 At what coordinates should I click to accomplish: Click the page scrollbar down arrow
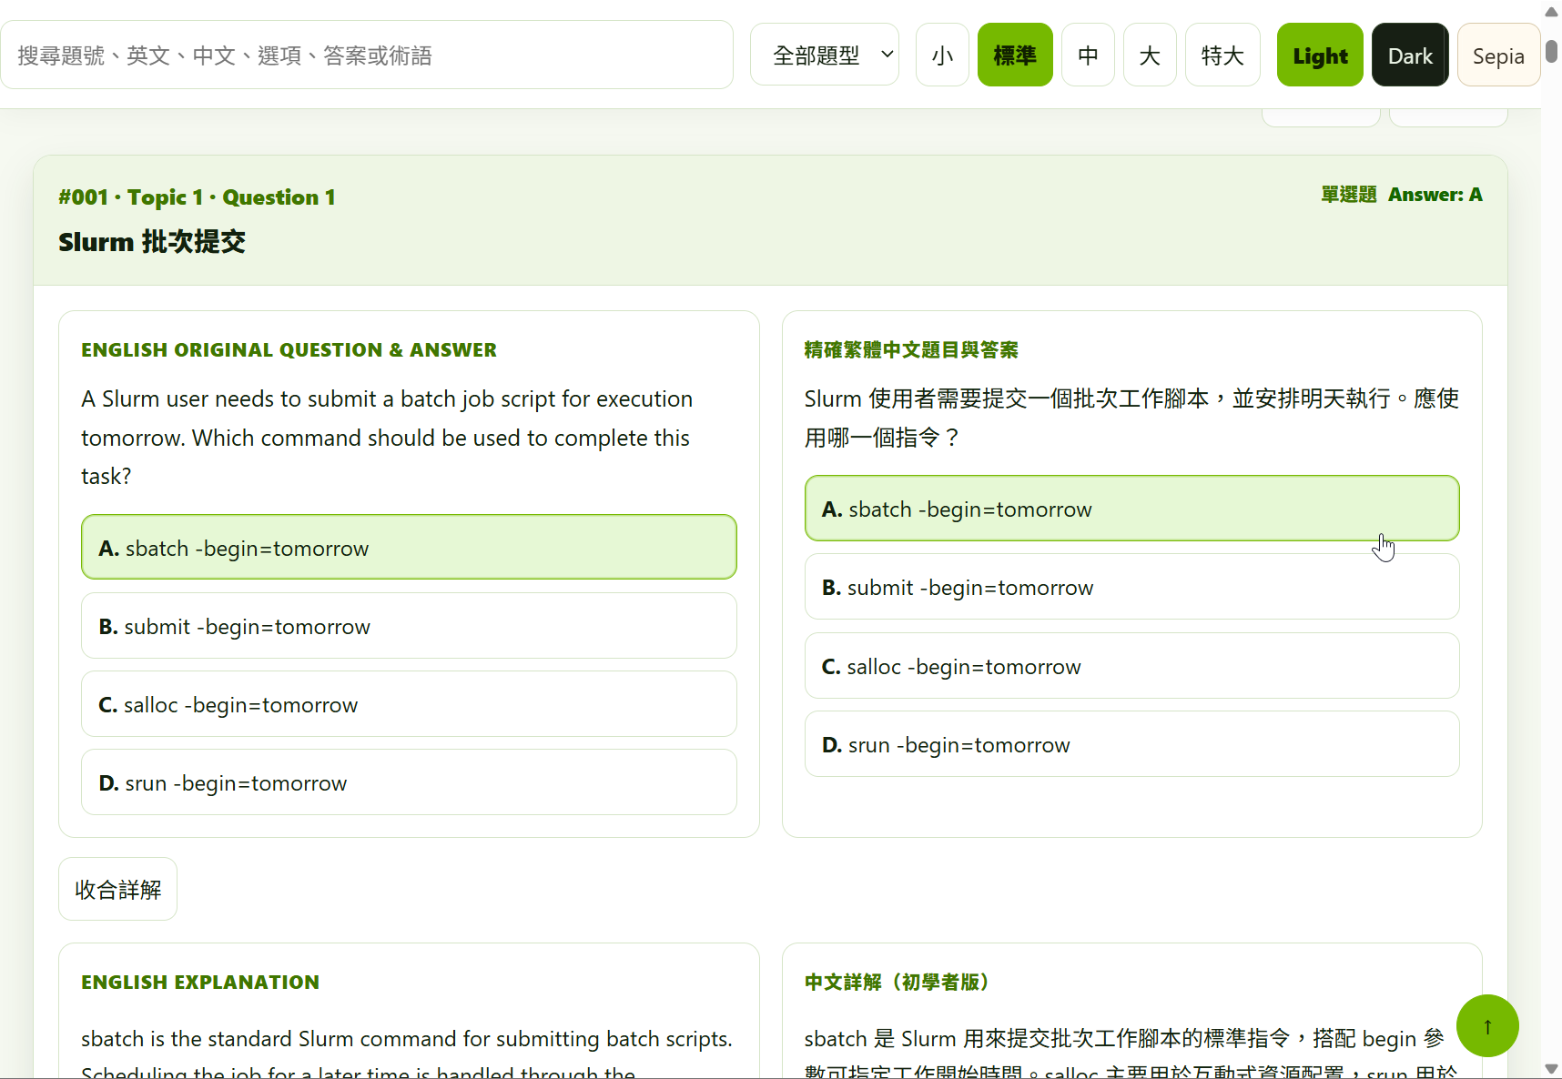(x=1551, y=1068)
